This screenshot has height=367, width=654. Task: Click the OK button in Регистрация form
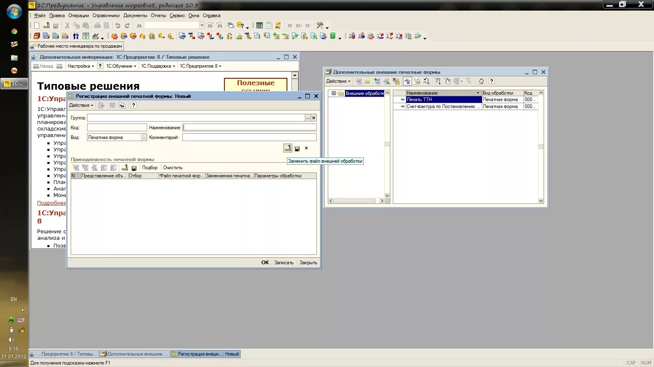(x=265, y=263)
